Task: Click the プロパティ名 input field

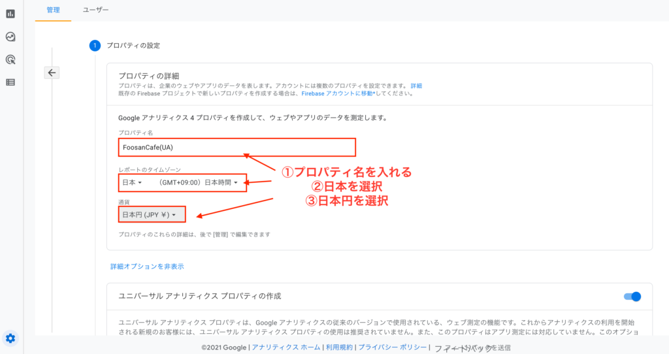Action: (237, 148)
